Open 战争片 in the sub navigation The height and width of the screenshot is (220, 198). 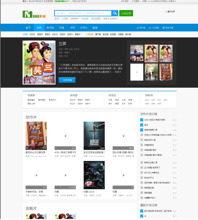[70, 34]
